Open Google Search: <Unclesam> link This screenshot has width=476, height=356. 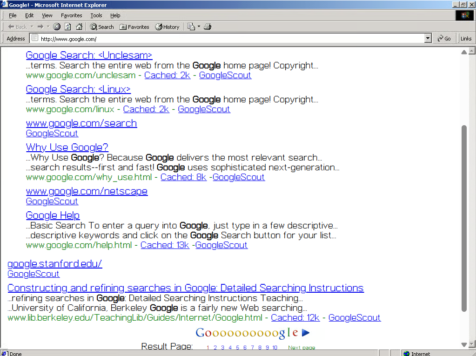[x=89, y=55]
